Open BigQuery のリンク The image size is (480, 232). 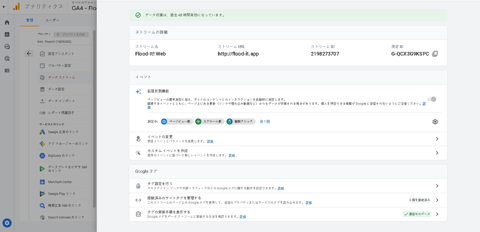click(65, 155)
